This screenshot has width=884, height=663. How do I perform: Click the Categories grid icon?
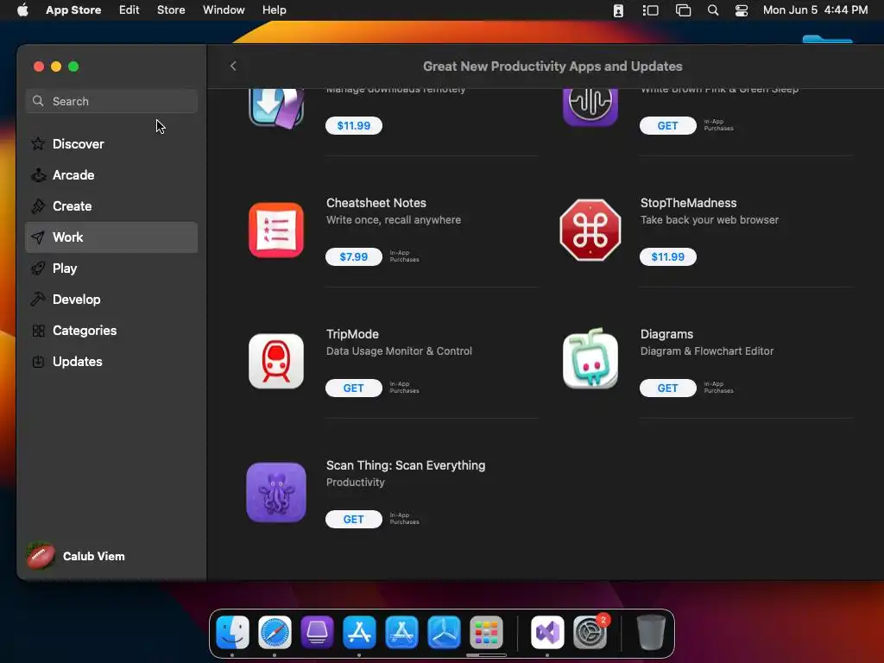coord(38,331)
